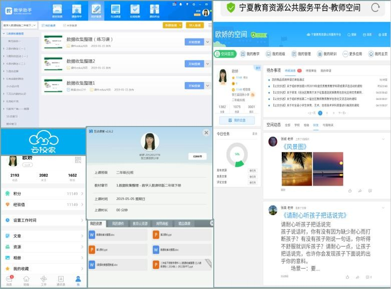Open the 《风景图》 post title link
The height and width of the screenshot is (289, 391).
294,146
